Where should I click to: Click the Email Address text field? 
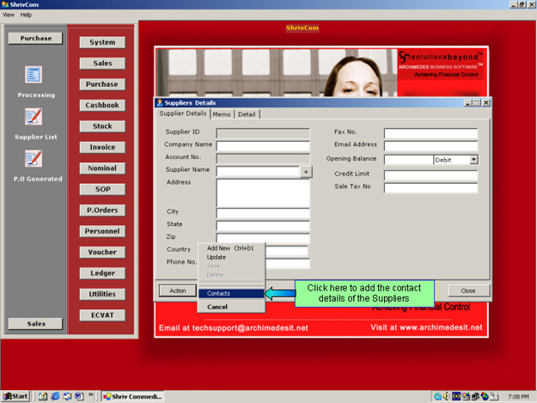[430, 145]
